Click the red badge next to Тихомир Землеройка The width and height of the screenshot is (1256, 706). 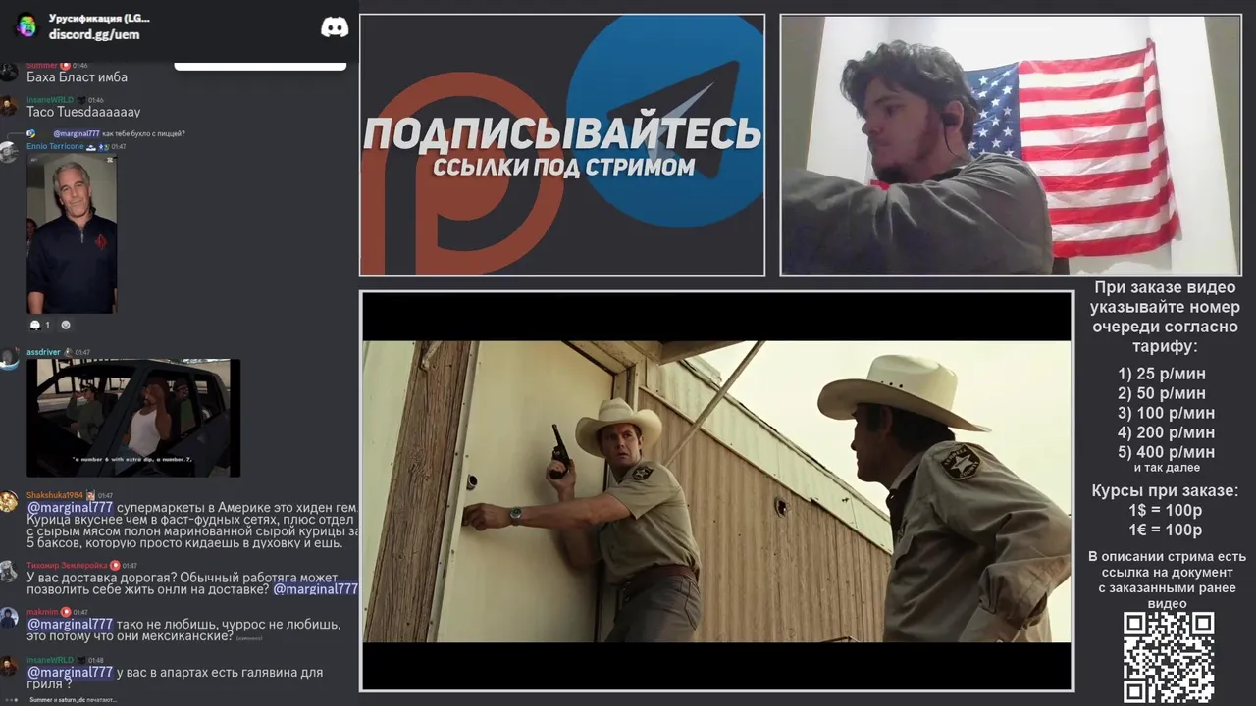pos(115,566)
